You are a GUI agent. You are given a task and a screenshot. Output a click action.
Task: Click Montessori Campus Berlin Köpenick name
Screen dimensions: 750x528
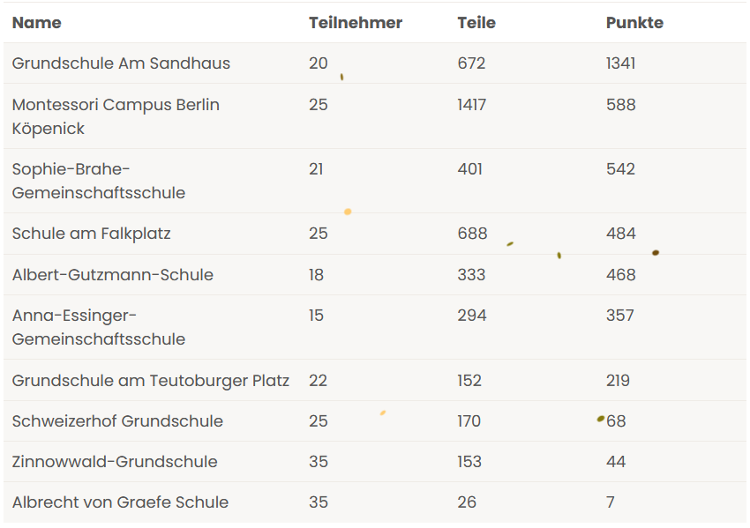coord(116,116)
